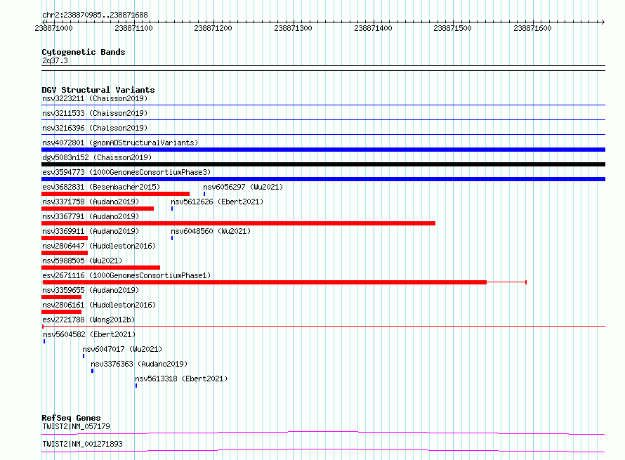Select esv2721788 (Wong2012b) variant label
This screenshot has height=460, width=625.
[88, 320]
